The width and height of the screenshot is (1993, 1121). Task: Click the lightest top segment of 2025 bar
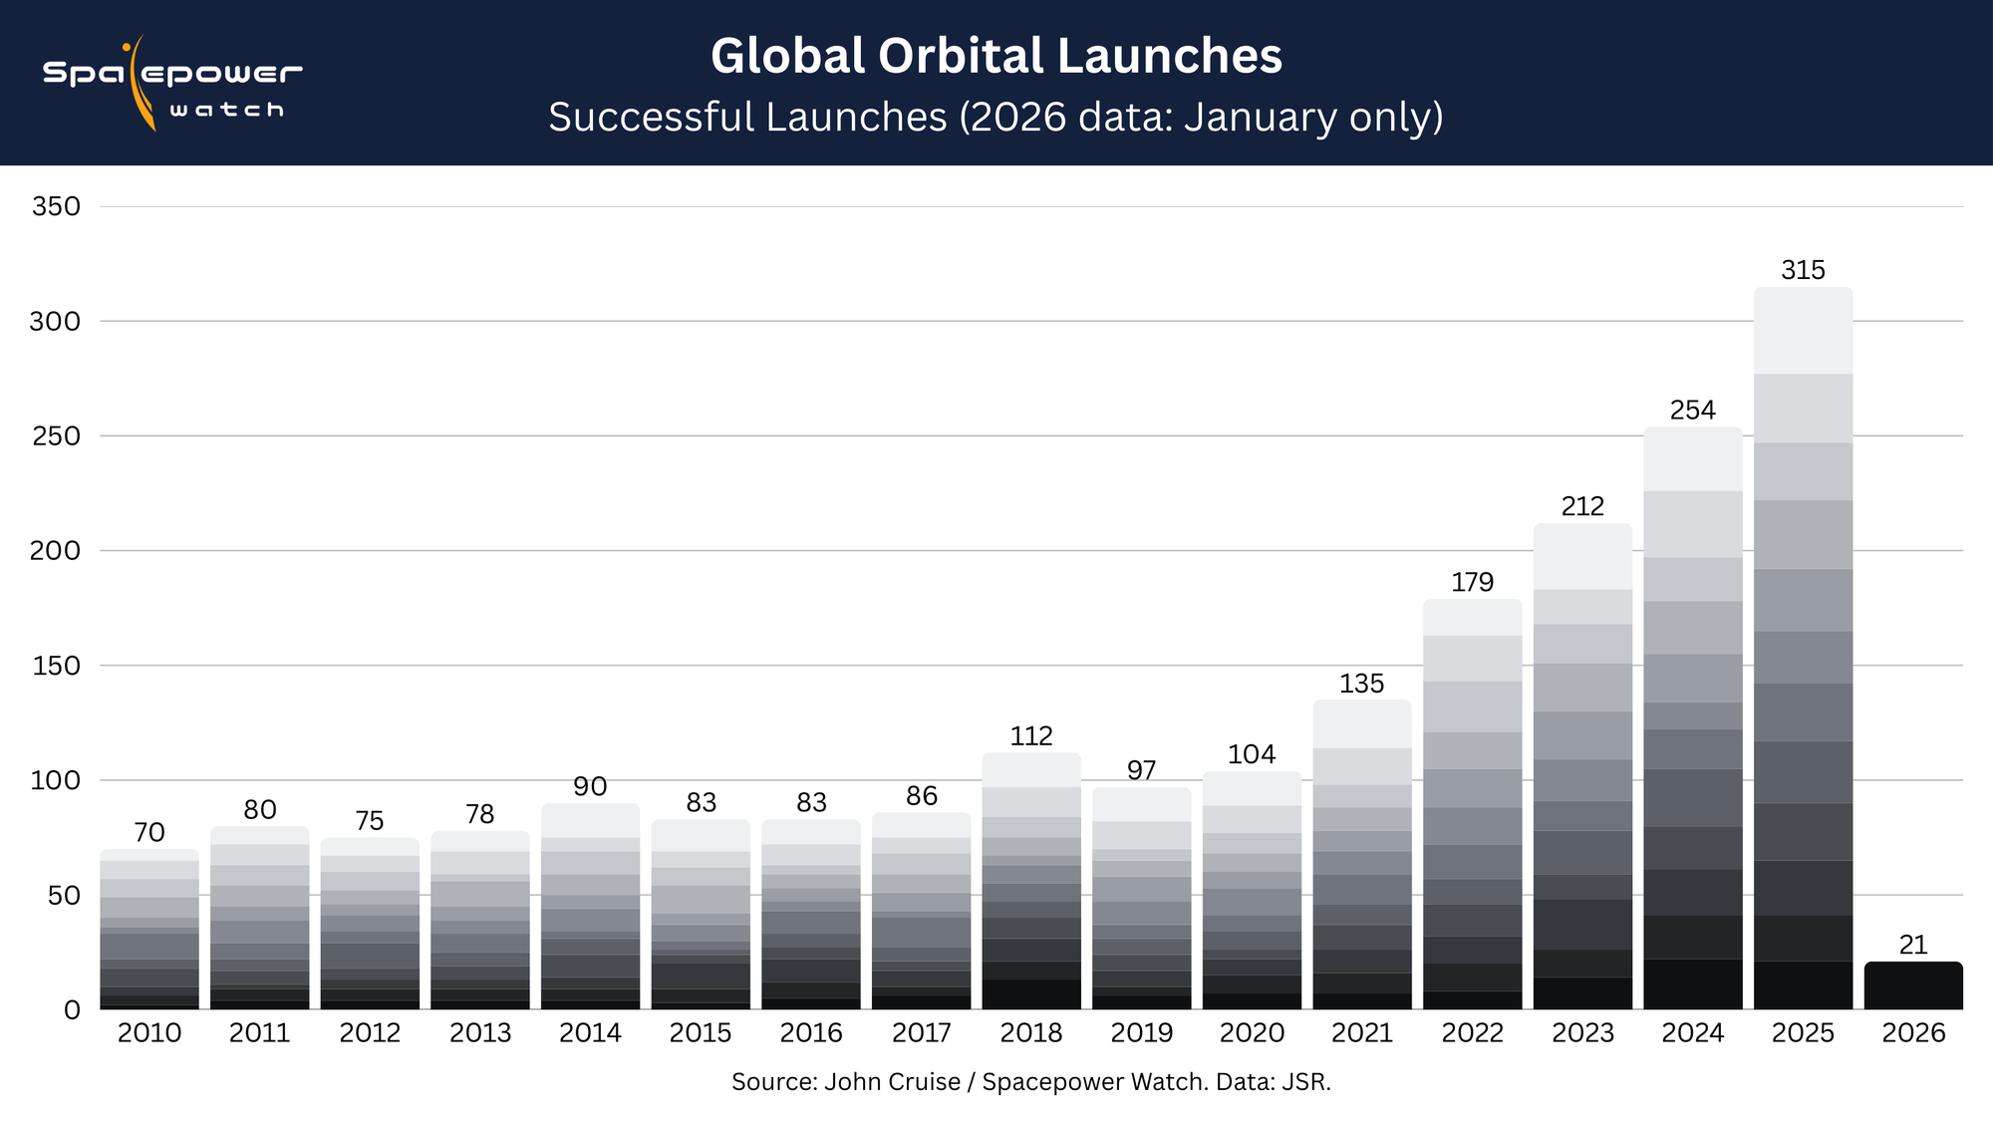coord(1803,331)
